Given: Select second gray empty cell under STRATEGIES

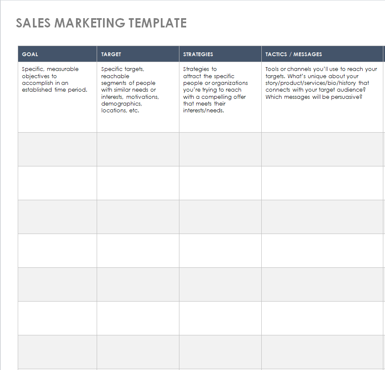Looking at the screenshot, I should pyautogui.click(x=220, y=217).
